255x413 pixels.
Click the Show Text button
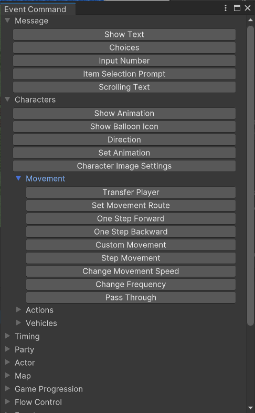coord(124,35)
